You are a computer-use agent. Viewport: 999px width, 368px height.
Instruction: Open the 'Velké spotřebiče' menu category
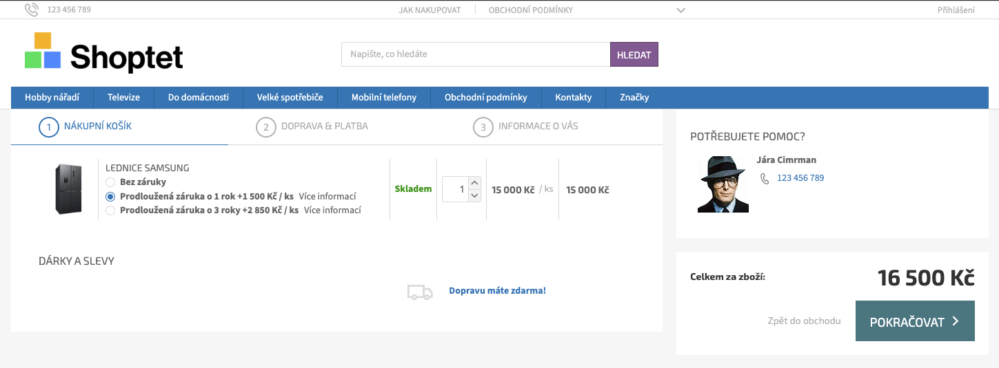coord(290,98)
